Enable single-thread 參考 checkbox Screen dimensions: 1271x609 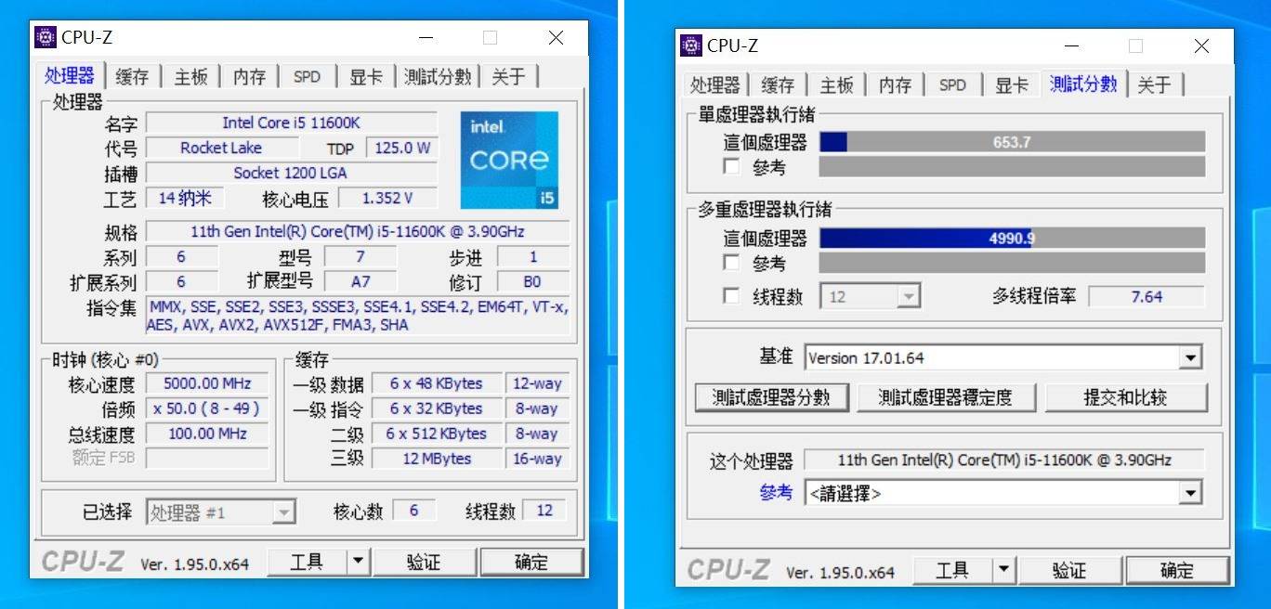pos(732,167)
